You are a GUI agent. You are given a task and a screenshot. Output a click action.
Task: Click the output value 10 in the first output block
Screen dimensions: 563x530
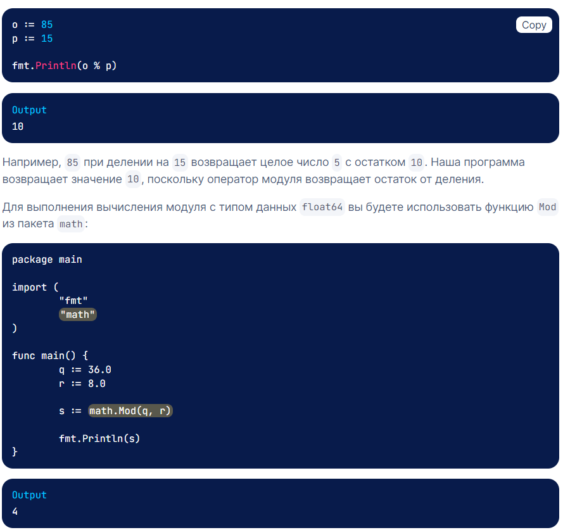pos(18,126)
